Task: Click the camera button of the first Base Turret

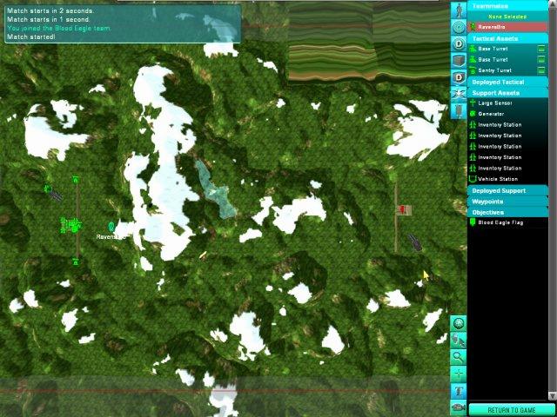Action: click(x=541, y=49)
